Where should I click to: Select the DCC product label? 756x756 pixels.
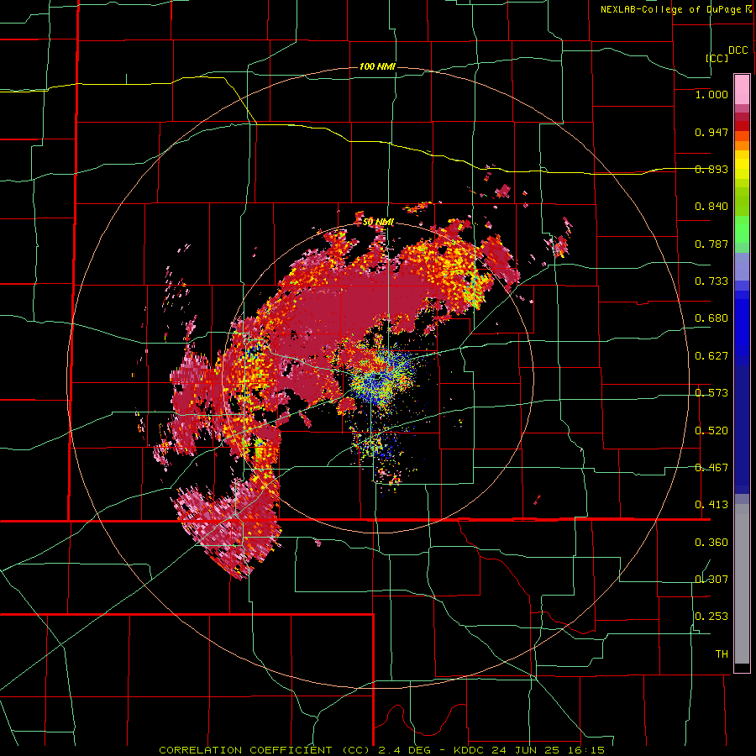coord(738,50)
